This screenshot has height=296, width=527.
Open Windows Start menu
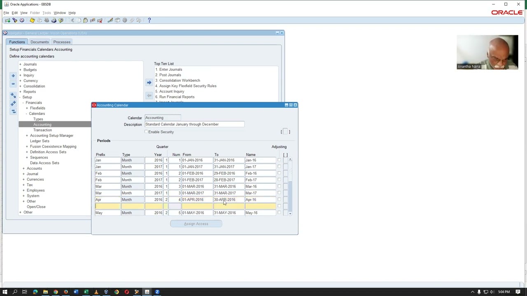(x=5, y=292)
